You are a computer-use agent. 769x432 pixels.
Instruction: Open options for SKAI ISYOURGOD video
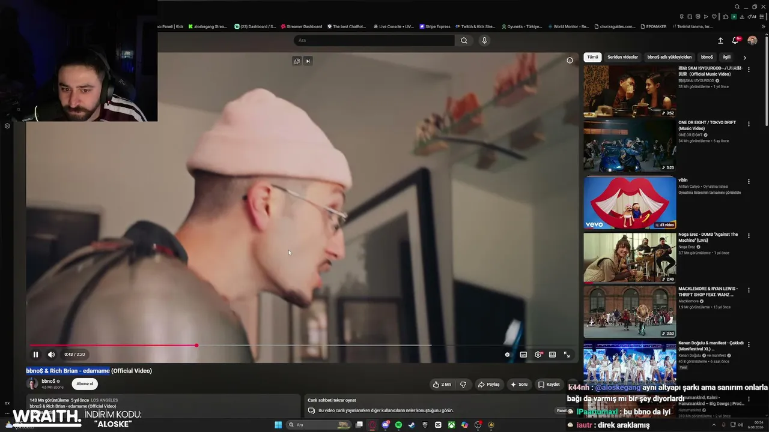[x=749, y=70]
